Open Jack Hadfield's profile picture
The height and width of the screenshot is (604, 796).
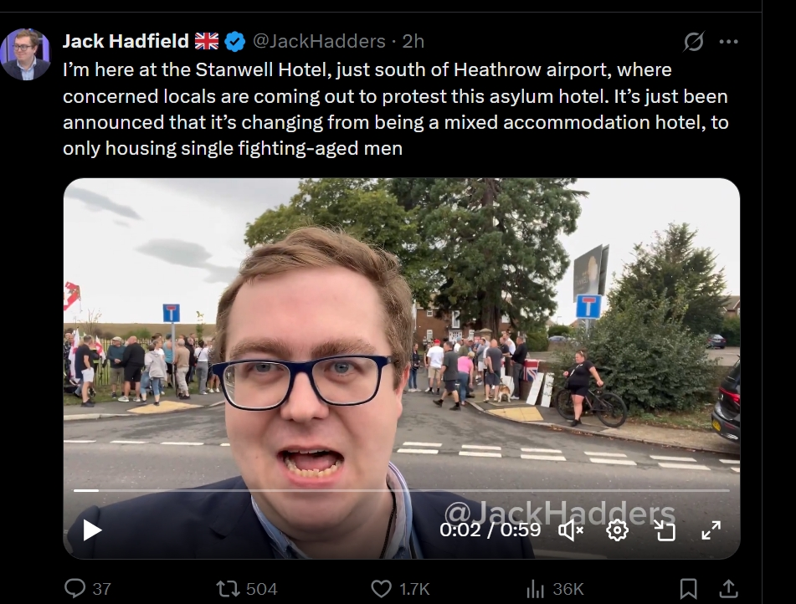pos(26,54)
